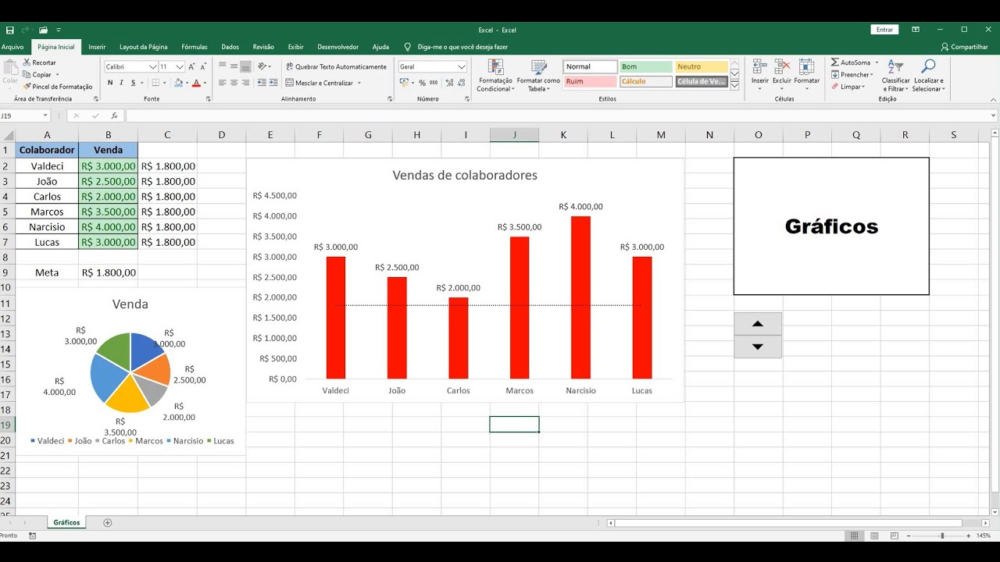
Task: Decrease font size with small A icon
Action: pos(204,67)
